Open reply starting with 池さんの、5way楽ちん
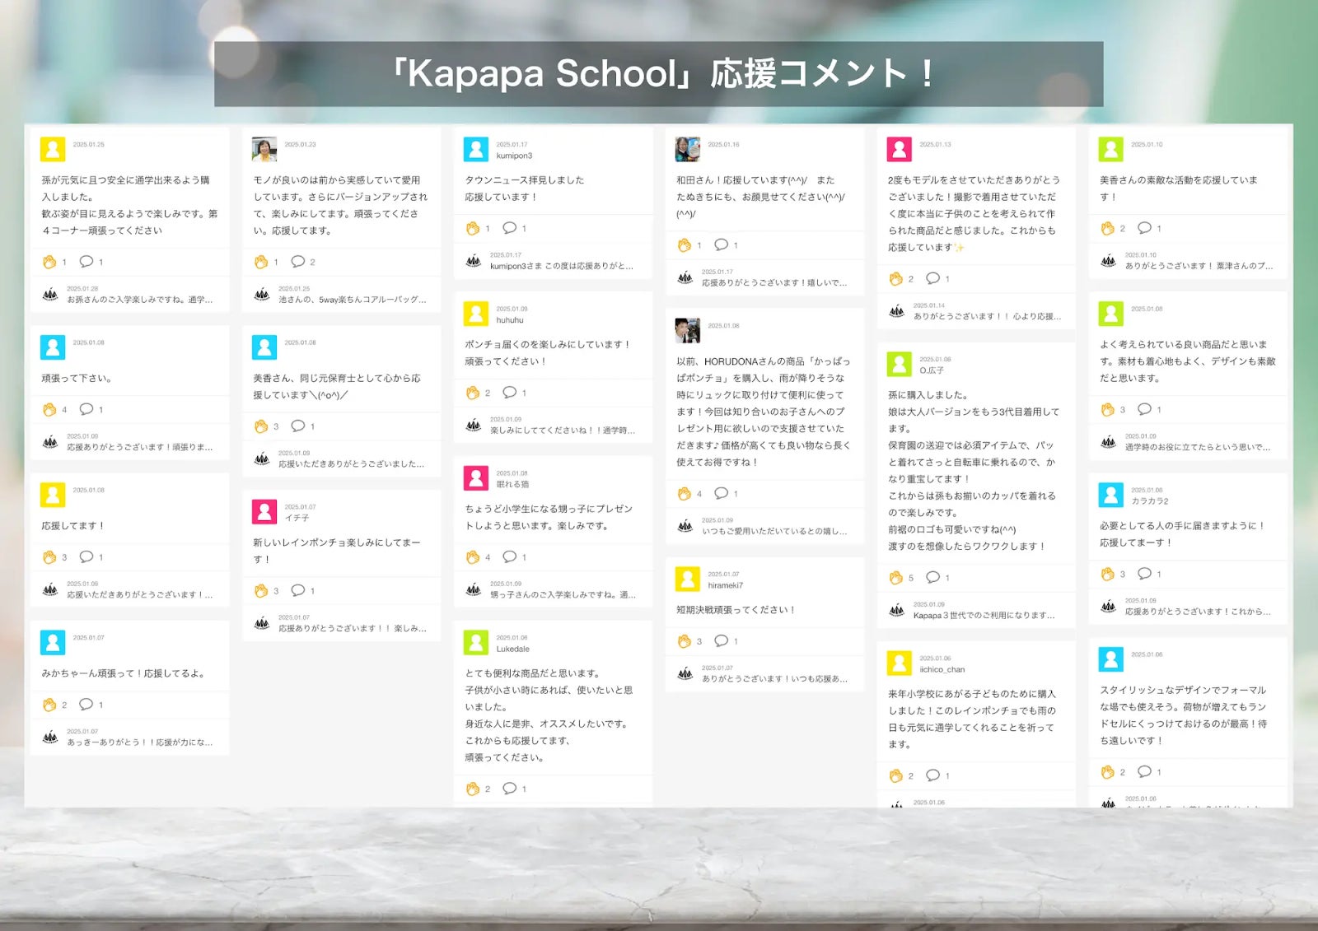The image size is (1318, 931). 352,300
